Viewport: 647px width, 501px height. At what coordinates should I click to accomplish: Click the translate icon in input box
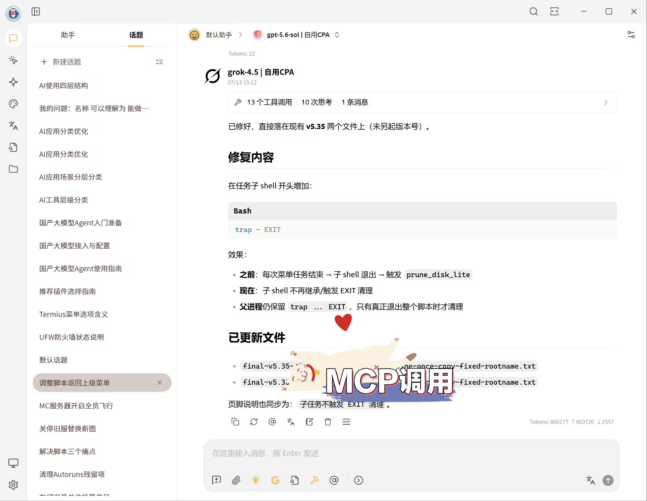(590, 480)
